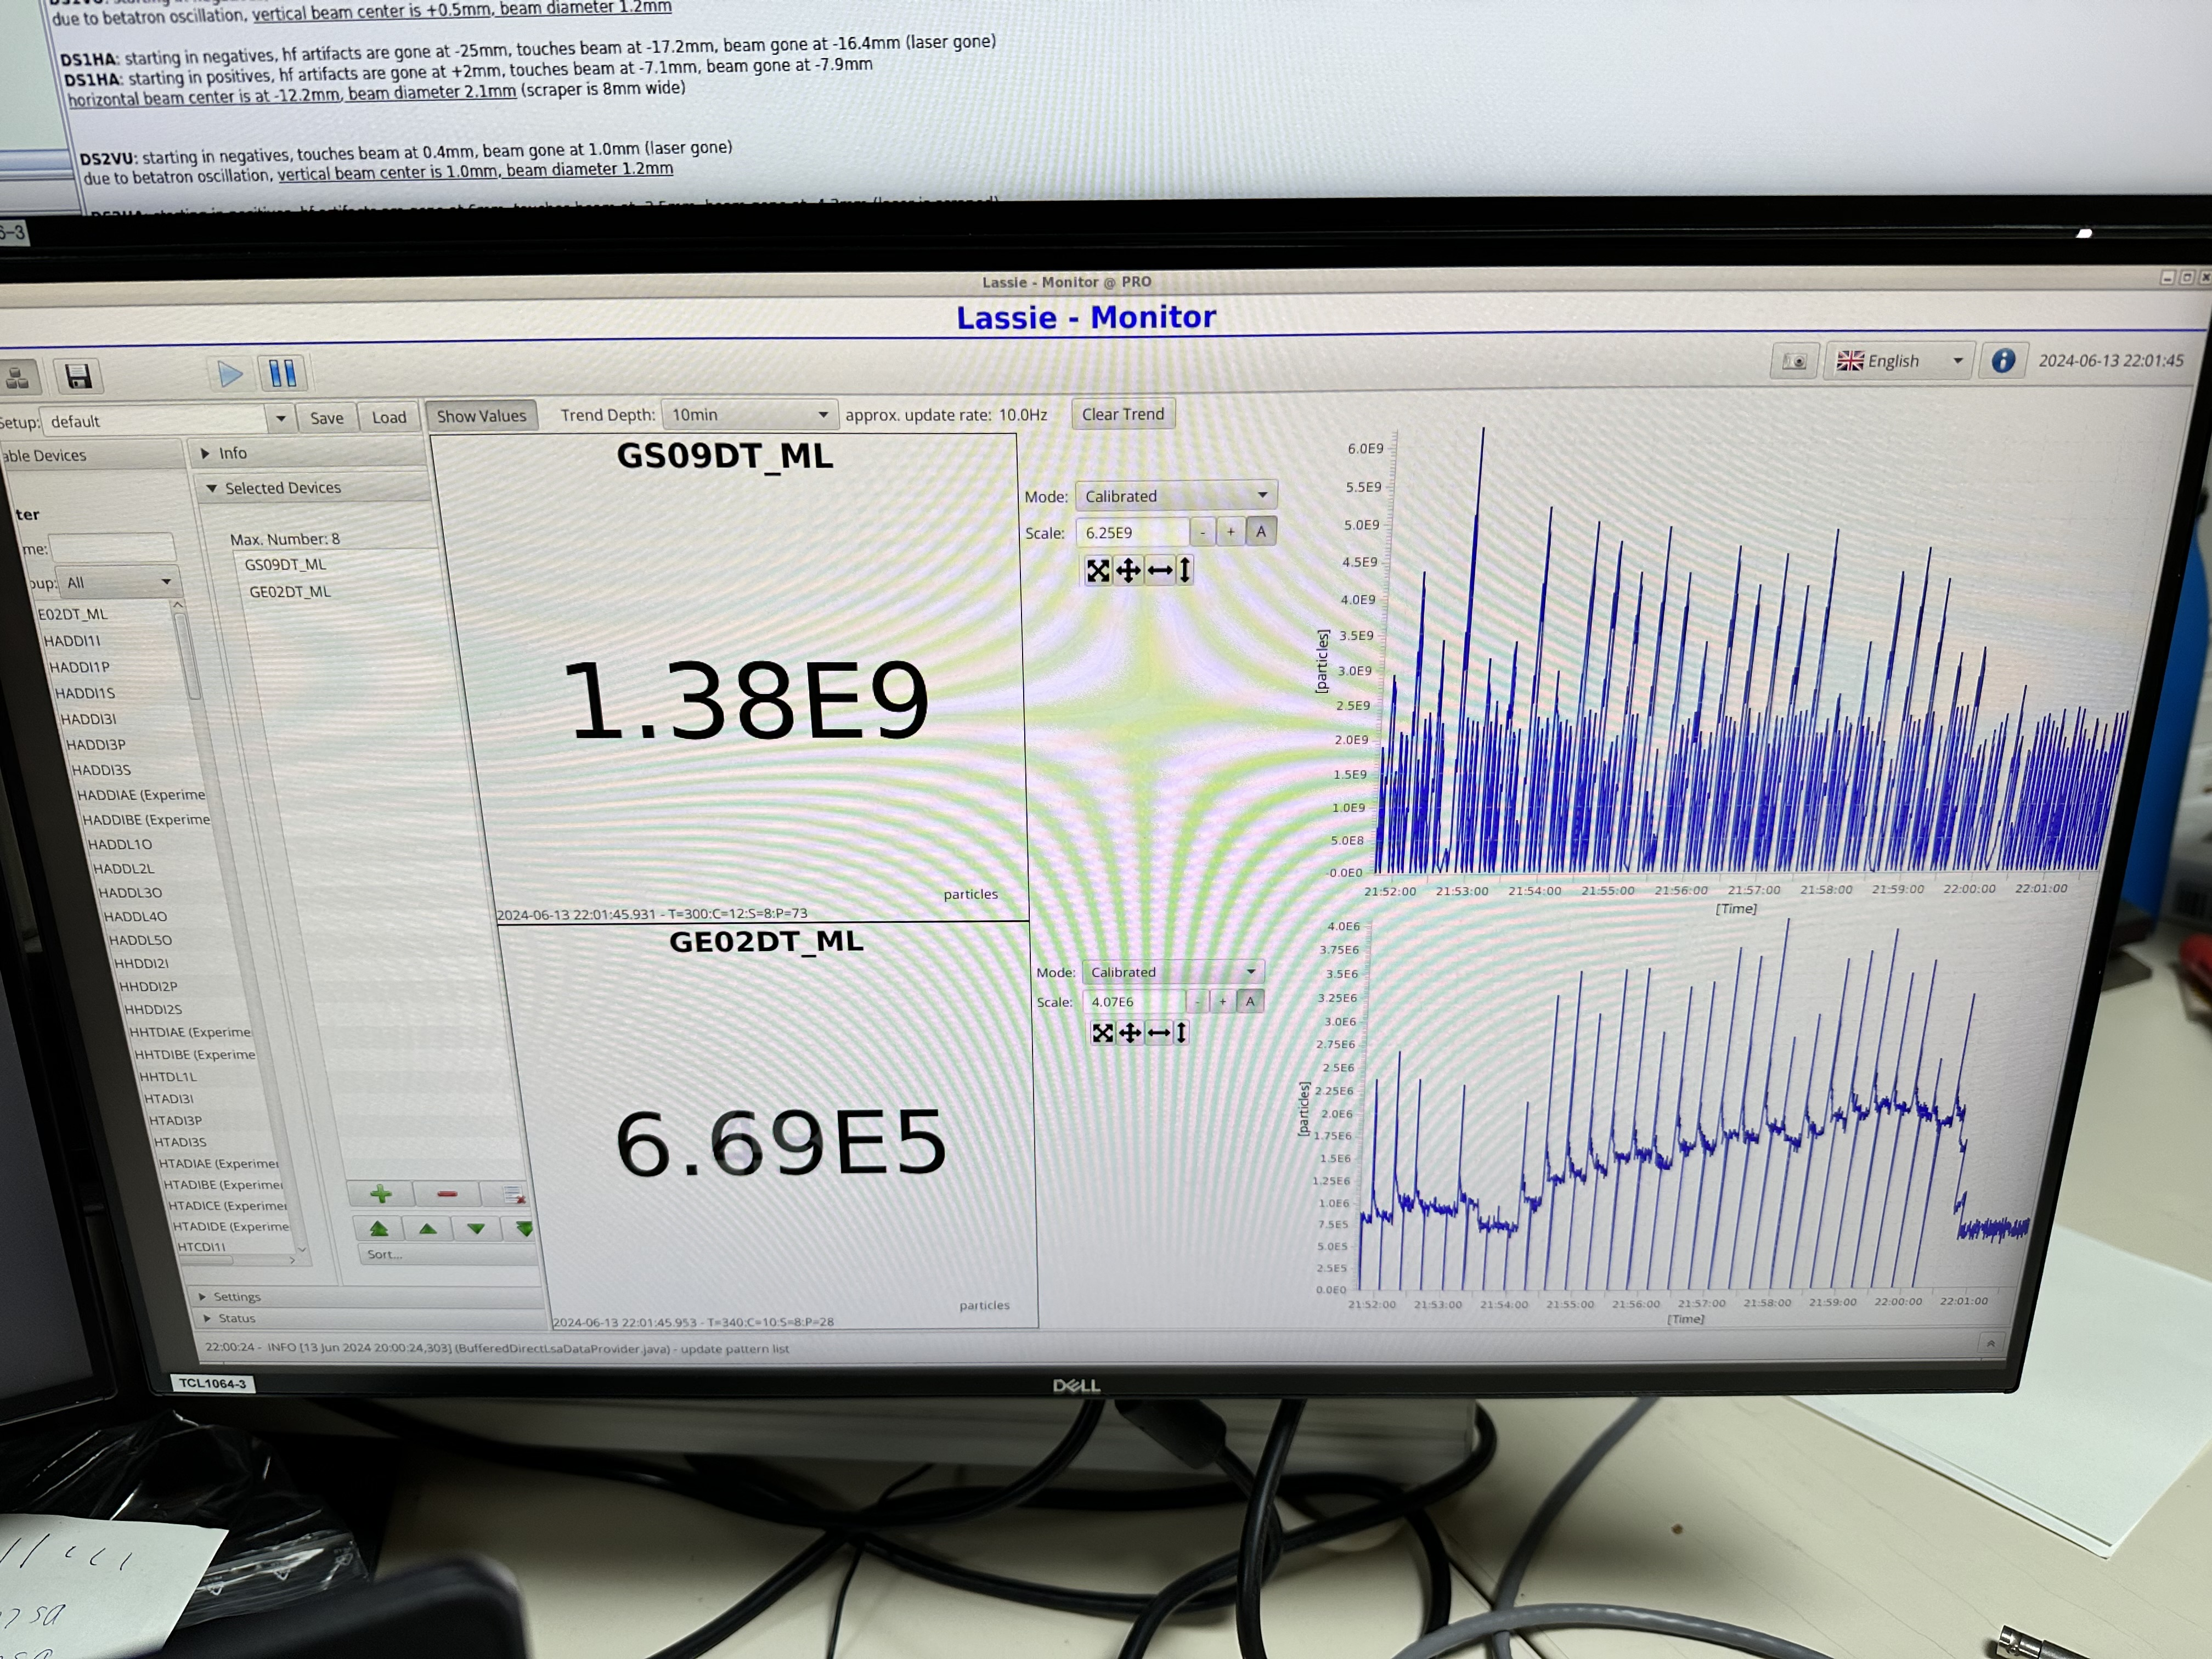The image size is (2212, 1659).
Task: Open the blue info icon
Action: [2002, 360]
